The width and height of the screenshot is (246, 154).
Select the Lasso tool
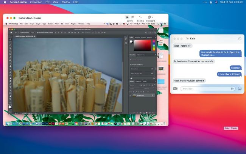pos(11,45)
